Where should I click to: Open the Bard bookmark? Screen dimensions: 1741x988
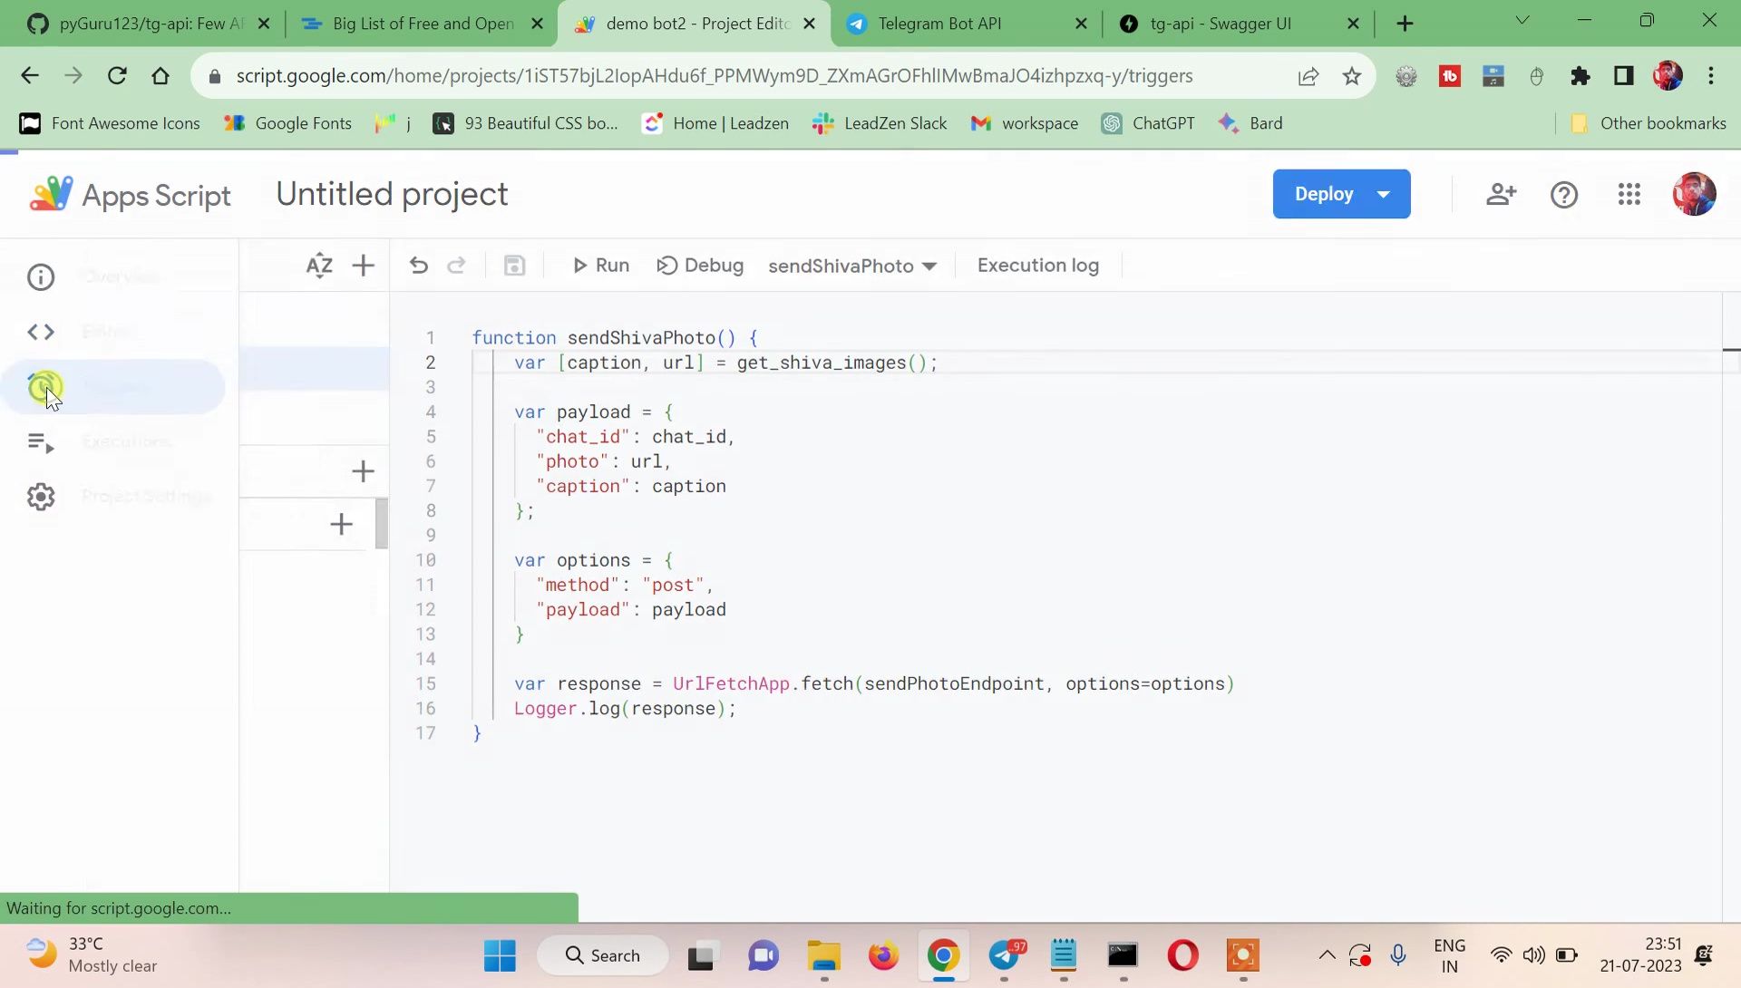[x=1250, y=123]
